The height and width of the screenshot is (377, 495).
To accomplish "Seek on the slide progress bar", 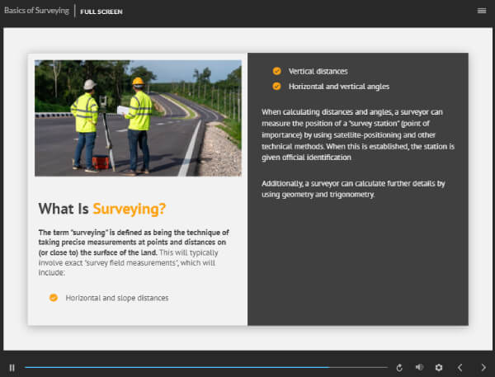I will tap(205, 367).
